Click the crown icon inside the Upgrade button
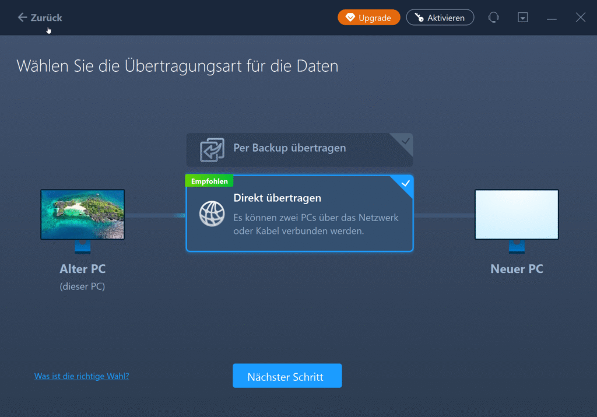 (350, 17)
